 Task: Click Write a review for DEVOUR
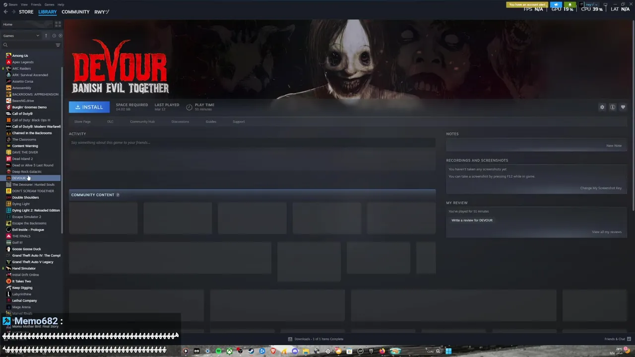click(472, 220)
